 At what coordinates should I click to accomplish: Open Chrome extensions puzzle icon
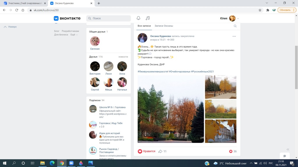point(267,10)
